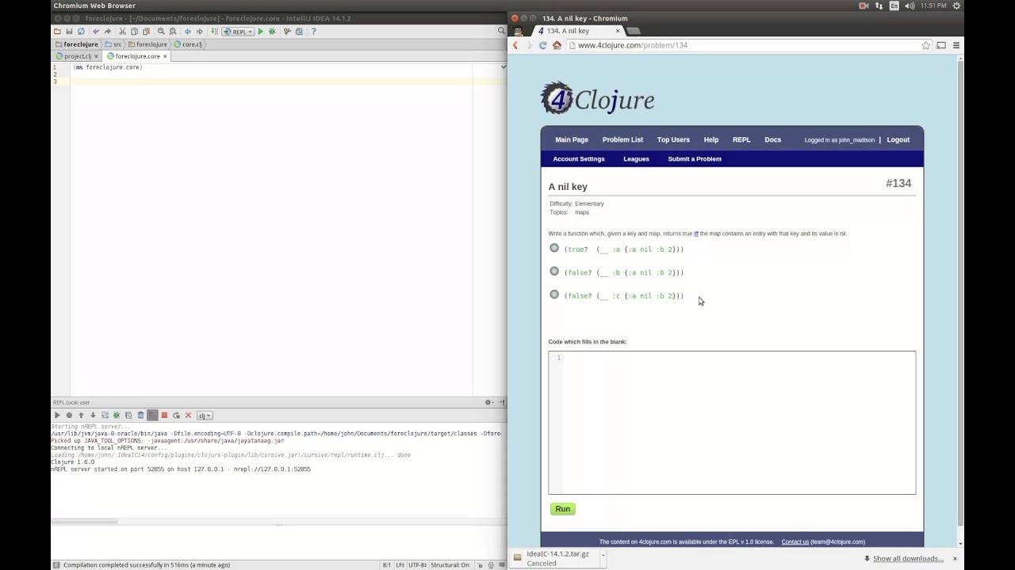This screenshot has width=1015, height=570.
Task: Click the Find magnifier icon in IntelliJ toolbar
Action: tap(161, 32)
